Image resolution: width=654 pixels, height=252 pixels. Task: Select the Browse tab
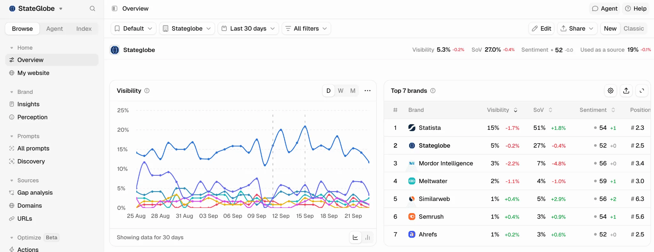tap(22, 29)
